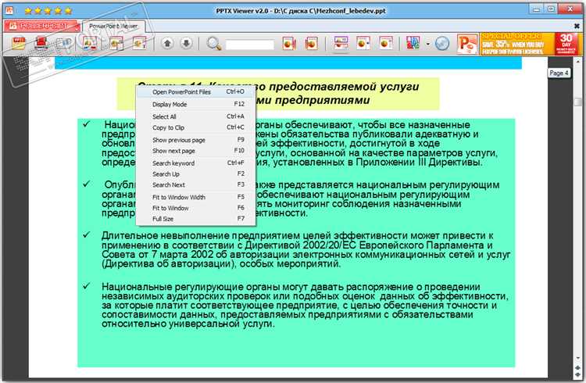Click the first toolbar icon to open a file

[x=18, y=43]
